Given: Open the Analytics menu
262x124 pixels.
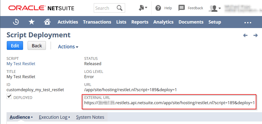Looking at the screenshot, I should click(163, 22).
